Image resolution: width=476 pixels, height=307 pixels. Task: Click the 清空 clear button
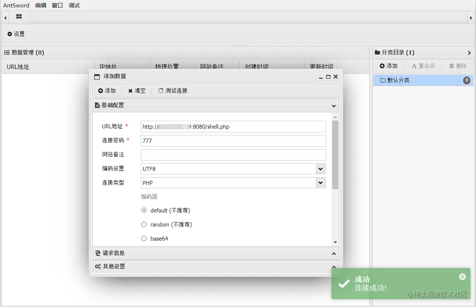coord(137,91)
